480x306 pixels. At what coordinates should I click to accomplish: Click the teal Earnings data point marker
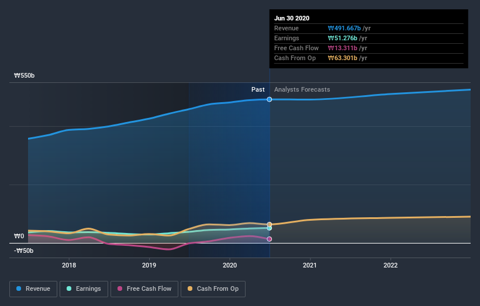tap(270, 228)
